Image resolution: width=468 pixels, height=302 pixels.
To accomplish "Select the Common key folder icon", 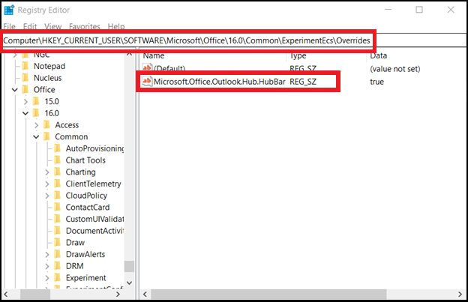I will [x=46, y=136].
